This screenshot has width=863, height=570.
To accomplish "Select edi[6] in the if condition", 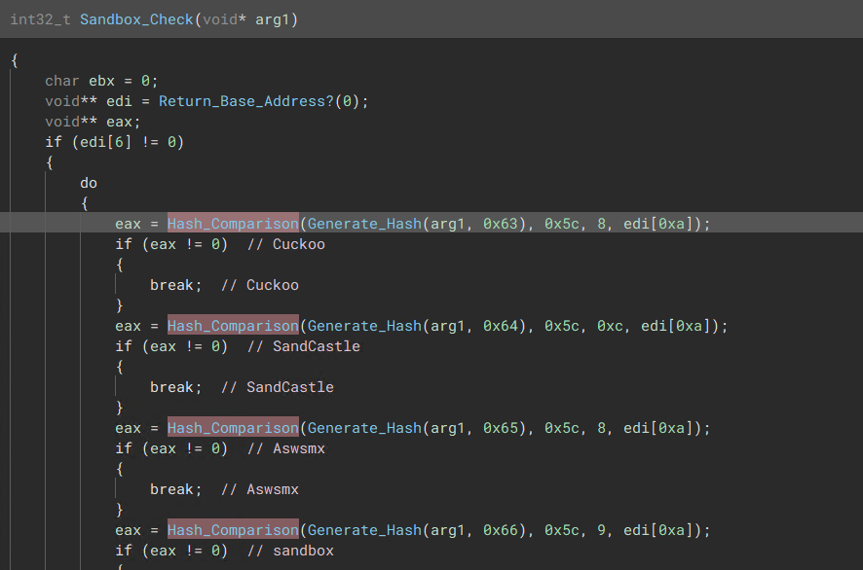I will (100, 142).
